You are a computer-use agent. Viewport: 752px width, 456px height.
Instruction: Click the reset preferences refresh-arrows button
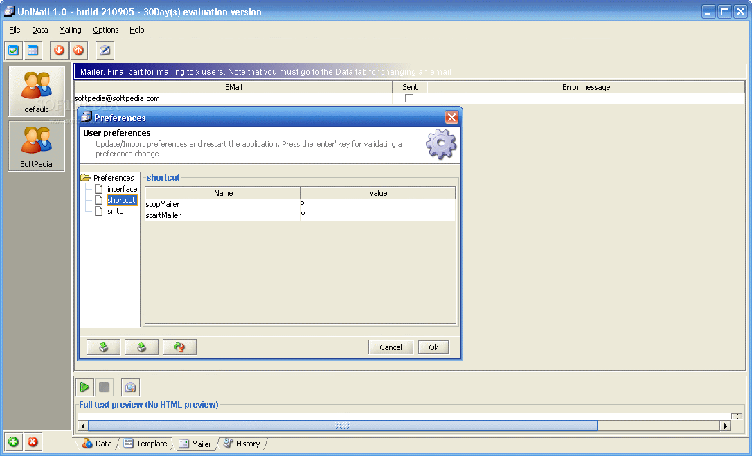coord(179,347)
